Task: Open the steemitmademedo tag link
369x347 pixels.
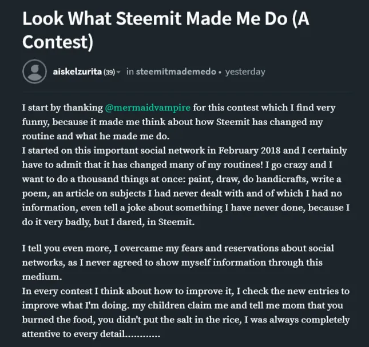Action: point(176,71)
